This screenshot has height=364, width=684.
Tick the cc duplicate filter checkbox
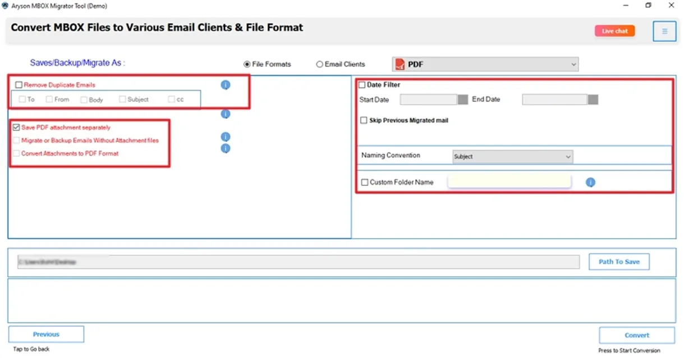tap(172, 99)
